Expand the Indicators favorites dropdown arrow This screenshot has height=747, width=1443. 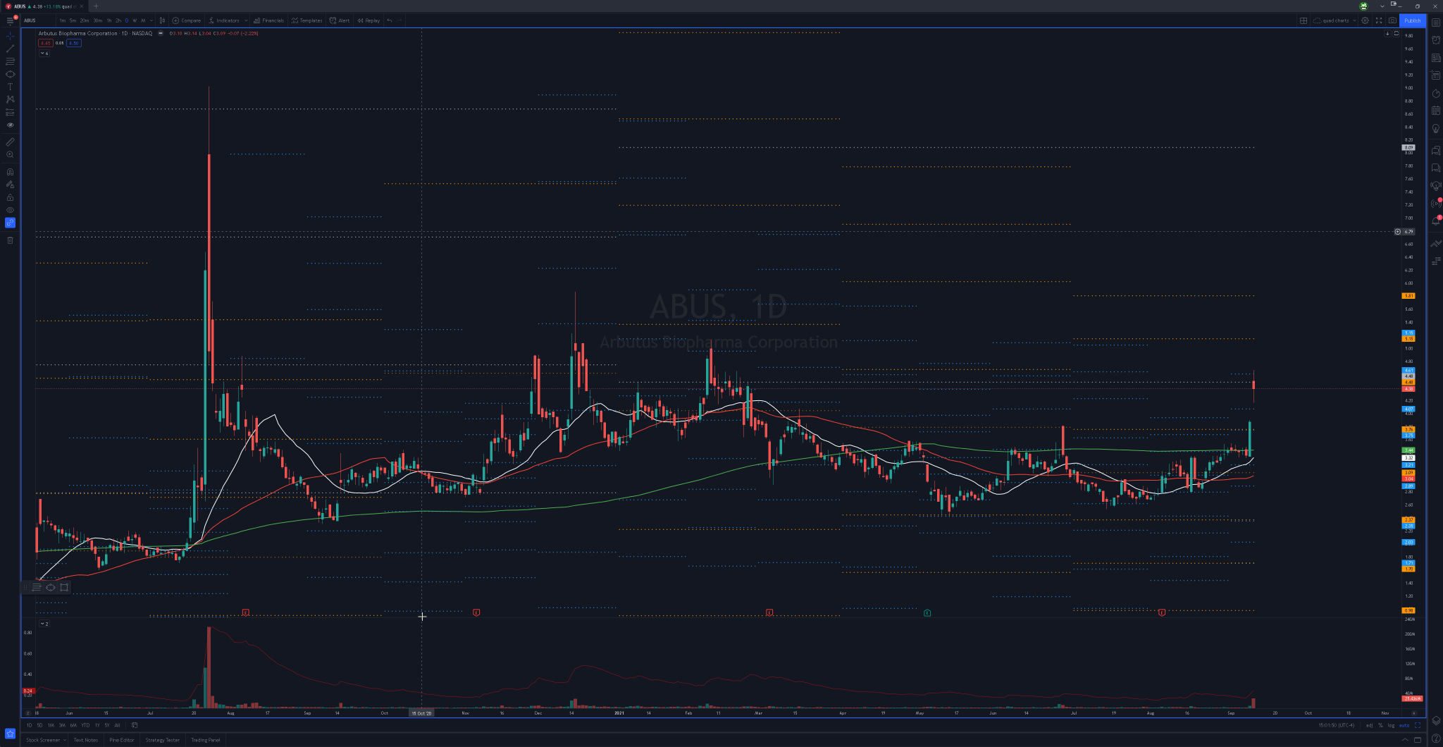[x=246, y=20]
